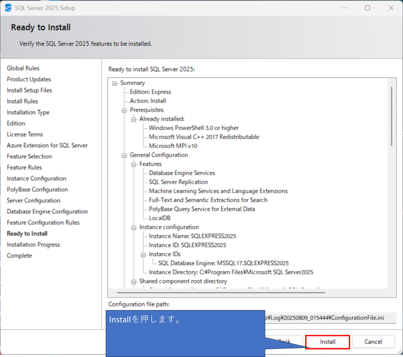Collapse Shared component root directory node
This screenshot has height=357, width=403.
134,282
